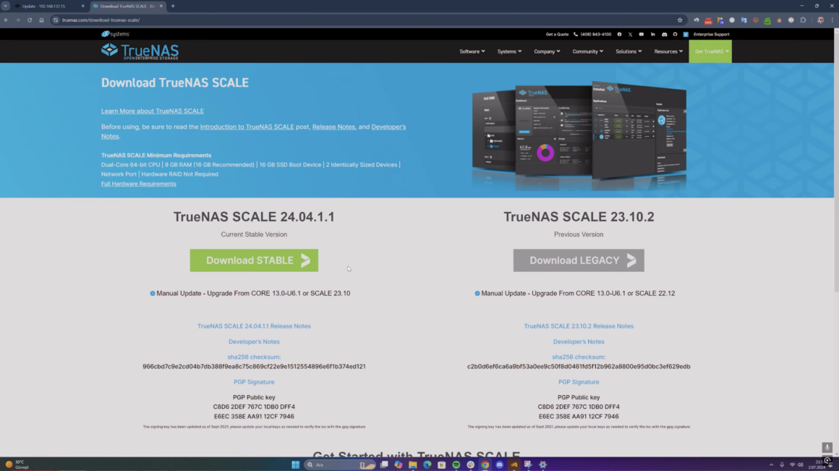Open Full Hardware Requirements link

tap(139, 184)
